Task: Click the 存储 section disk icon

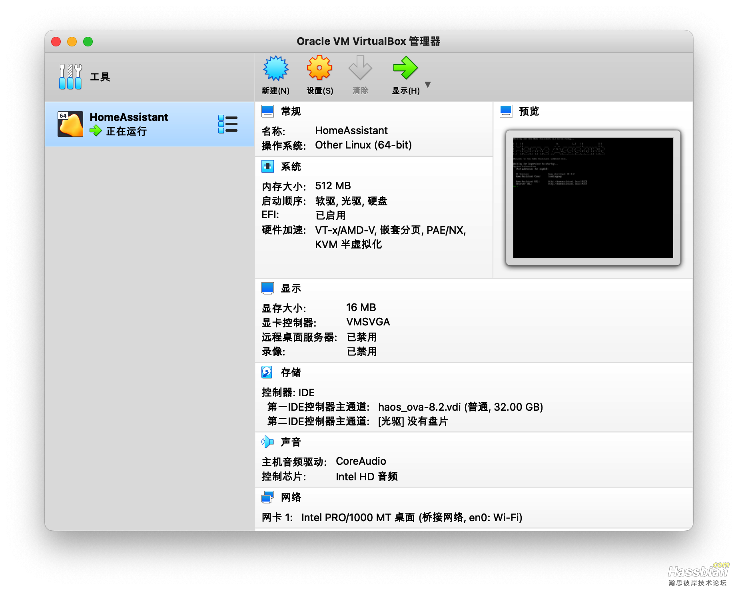Action: pos(267,372)
